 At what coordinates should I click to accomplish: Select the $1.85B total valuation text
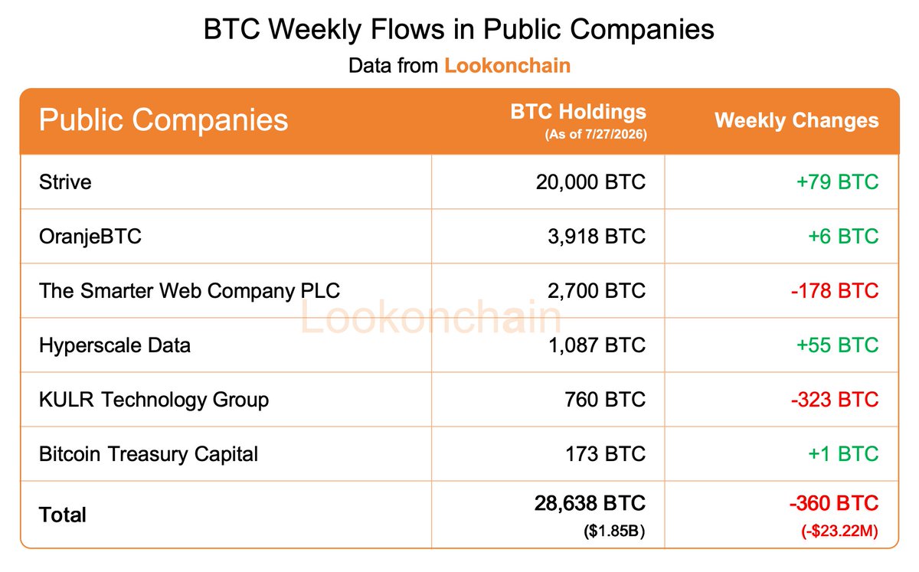[614, 529]
